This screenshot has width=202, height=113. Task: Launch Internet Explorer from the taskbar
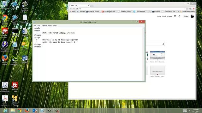pos(5,110)
